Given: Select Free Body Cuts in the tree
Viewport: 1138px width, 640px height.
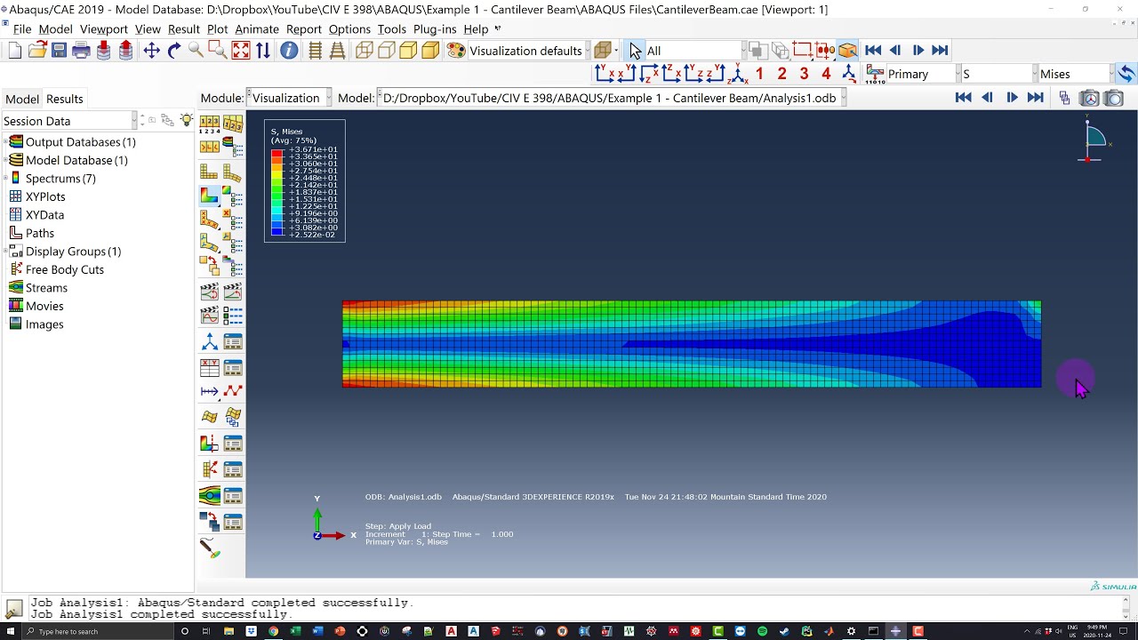Looking at the screenshot, I should [65, 269].
